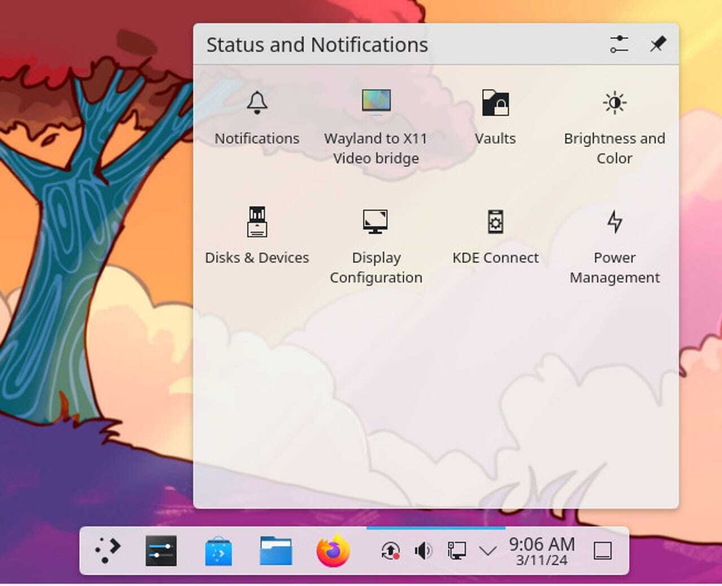The height and width of the screenshot is (586, 722).
Task: Open the KDE application launcher
Action: [107, 550]
